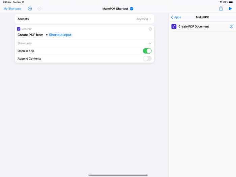
Task: Show info for Create PDF Document
Action: tap(232, 27)
